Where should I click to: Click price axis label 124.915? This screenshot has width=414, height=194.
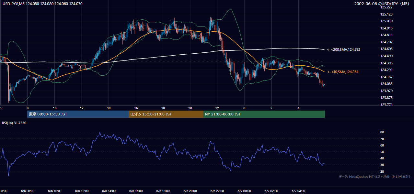[x=386, y=28]
